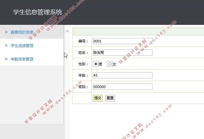Viewport: 204px width, 139px height.
Task: Focus the 姓名 input field
Action: (x=123, y=53)
